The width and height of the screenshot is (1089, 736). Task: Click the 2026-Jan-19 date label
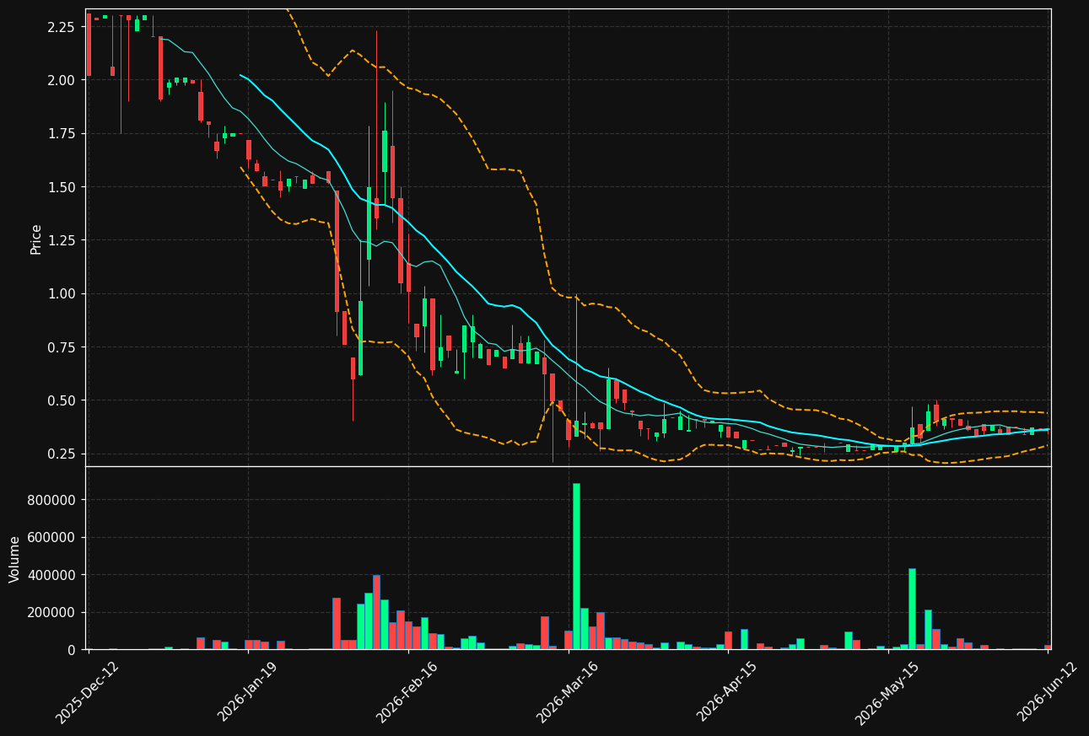tap(248, 691)
